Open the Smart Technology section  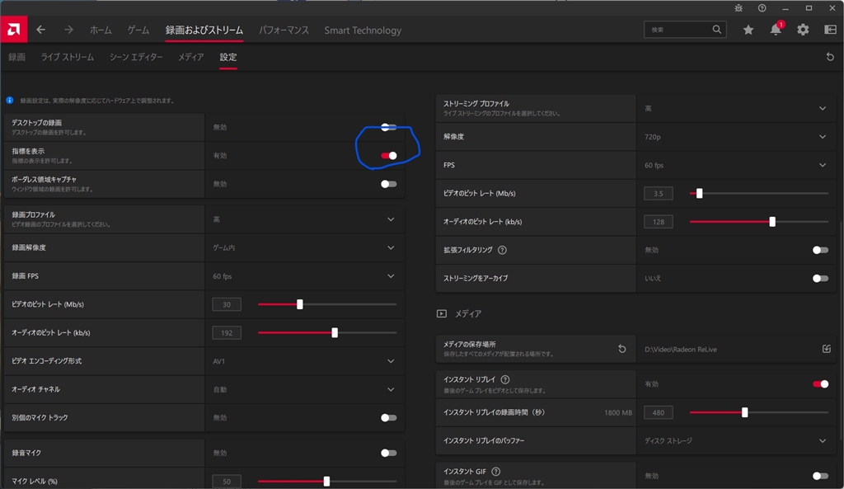(x=363, y=31)
